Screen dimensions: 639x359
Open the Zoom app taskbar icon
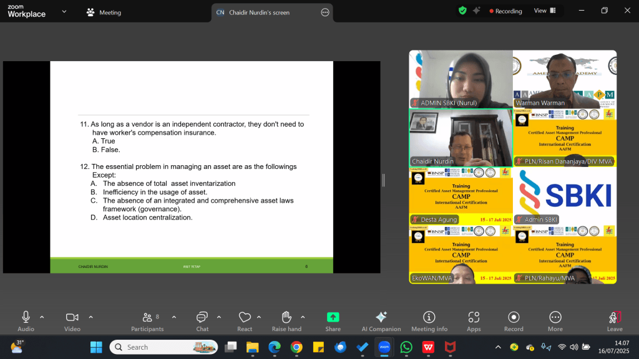coord(384,347)
